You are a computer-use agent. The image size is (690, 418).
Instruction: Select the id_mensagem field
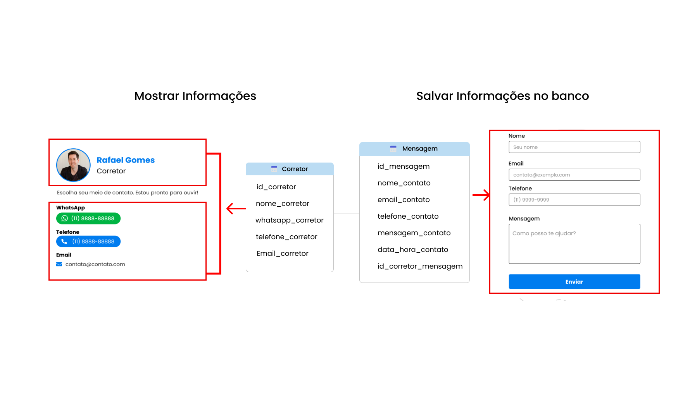point(404,166)
